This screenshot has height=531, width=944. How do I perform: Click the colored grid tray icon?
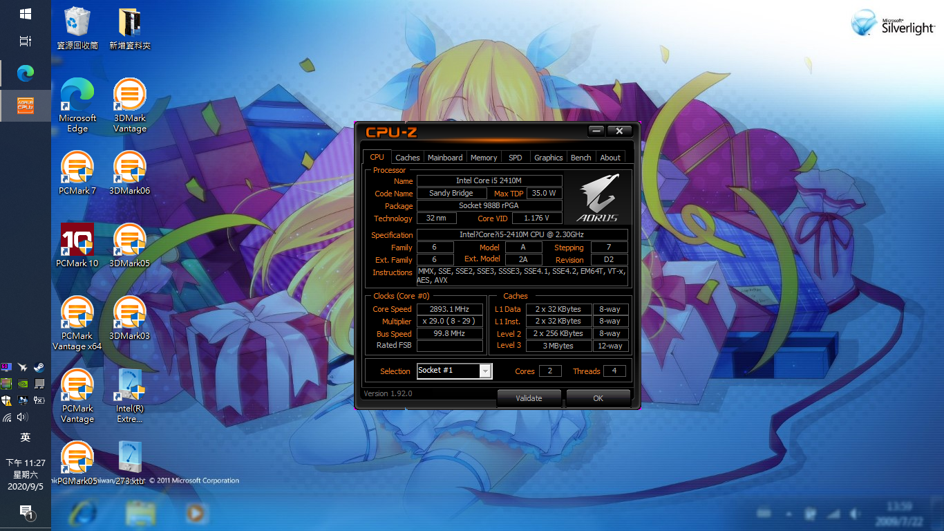coord(7,383)
